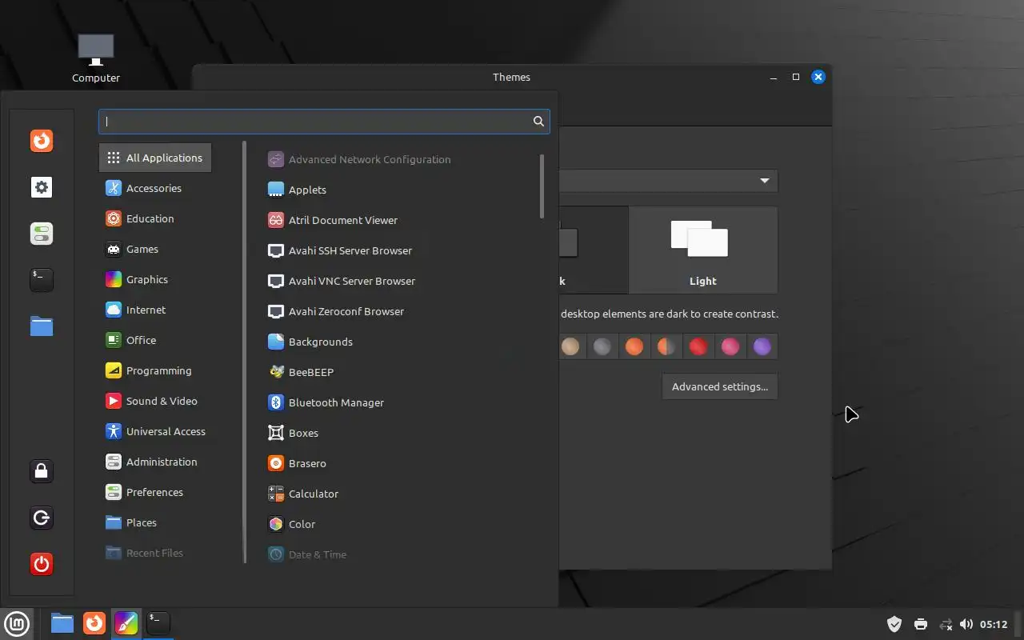Focus the menu search field

[x=324, y=122]
